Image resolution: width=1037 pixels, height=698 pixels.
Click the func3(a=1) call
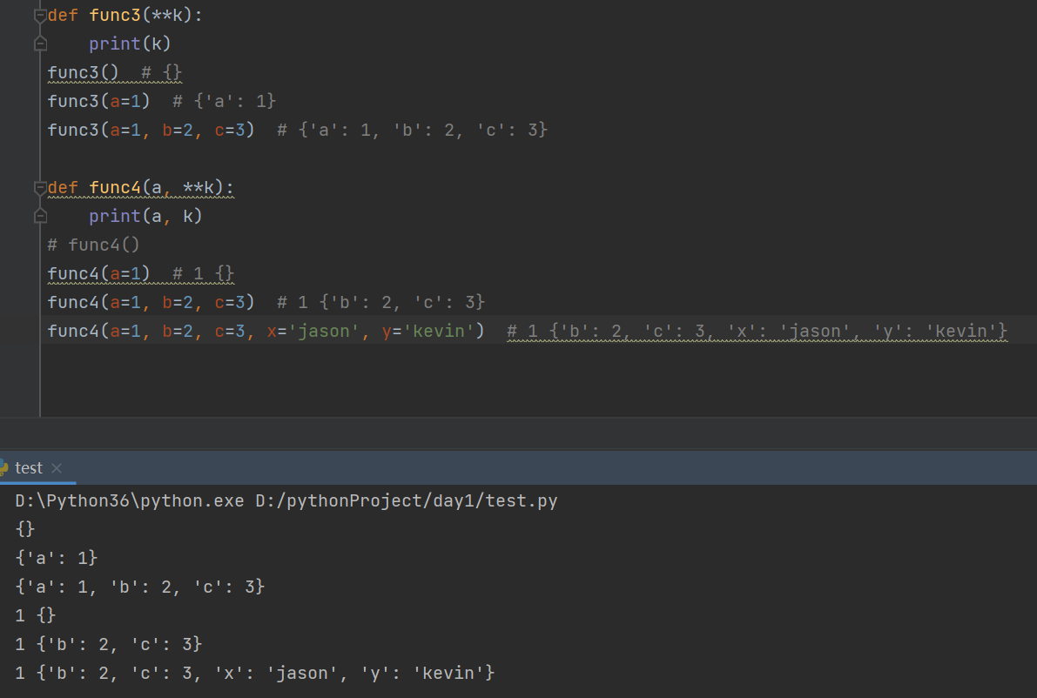(99, 101)
